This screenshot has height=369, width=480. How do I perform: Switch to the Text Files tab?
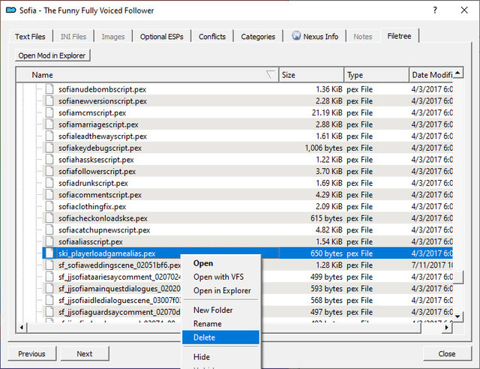pyautogui.click(x=30, y=37)
